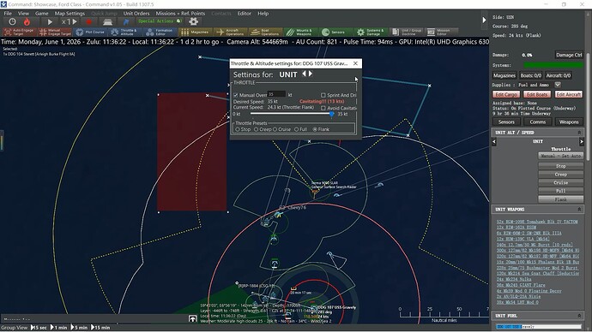Click the red record button in toolbar
Image resolution: width=592 pixels, height=332 pixels.
coord(88,22)
